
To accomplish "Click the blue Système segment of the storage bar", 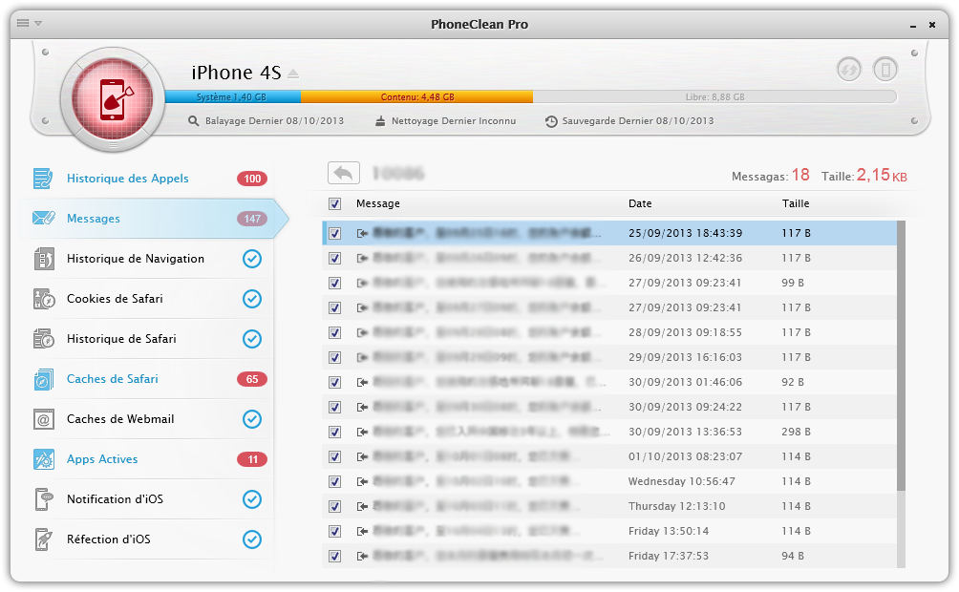I will click(232, 96).
